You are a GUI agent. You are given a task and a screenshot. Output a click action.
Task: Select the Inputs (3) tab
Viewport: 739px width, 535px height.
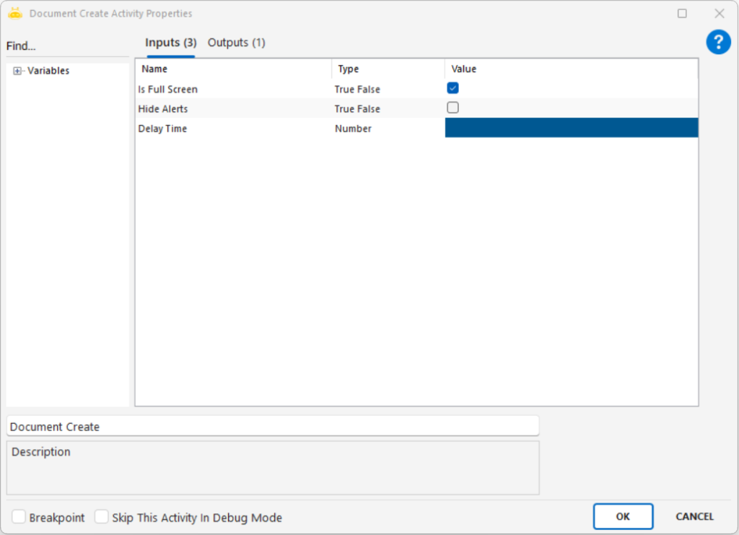click(170, 43)
